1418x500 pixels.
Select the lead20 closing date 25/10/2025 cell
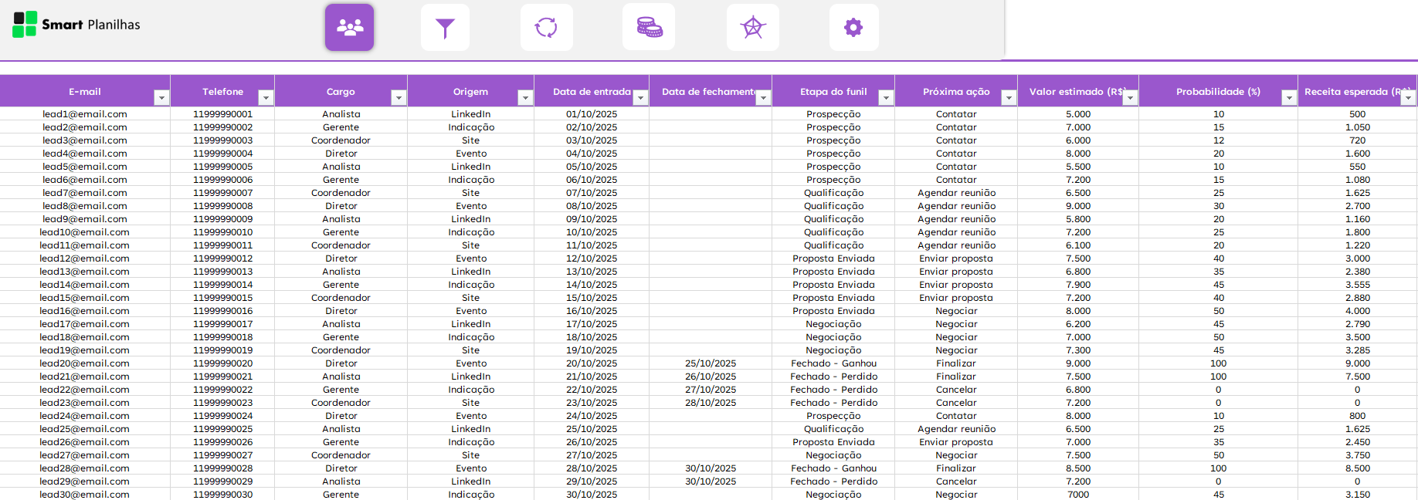[x=711, y=363]
